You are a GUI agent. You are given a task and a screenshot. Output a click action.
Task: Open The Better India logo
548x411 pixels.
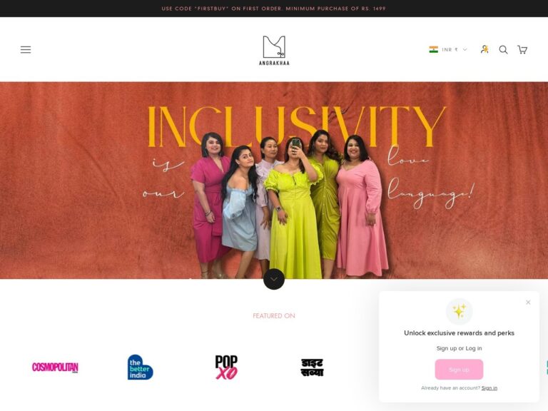point(140,367)
